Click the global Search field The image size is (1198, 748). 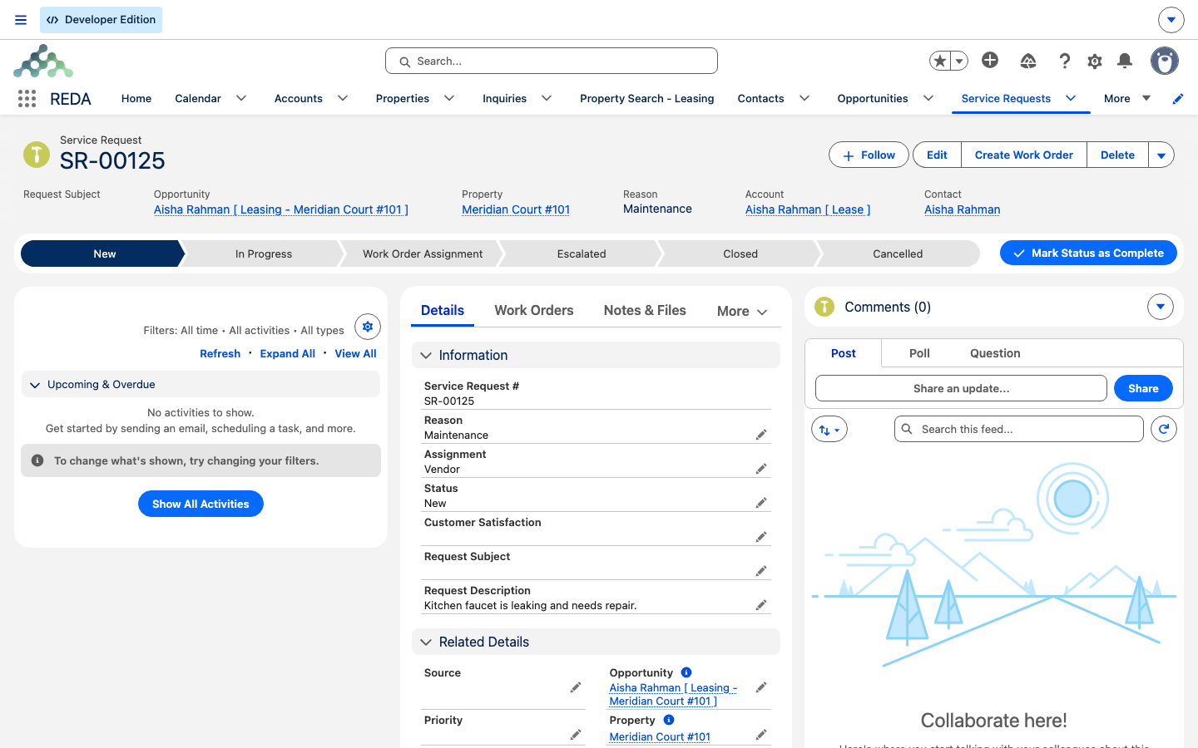(x=552, y=61)
